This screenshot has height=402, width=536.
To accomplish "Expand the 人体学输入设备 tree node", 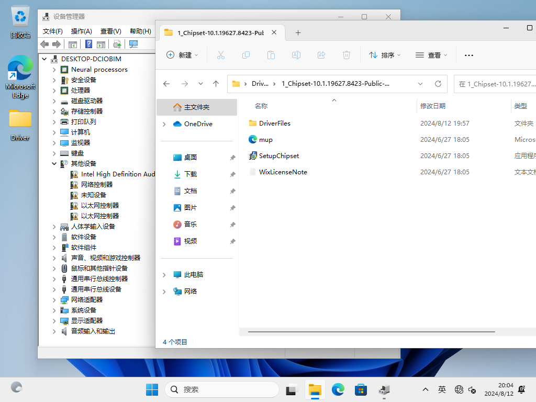I will coord(54,227).
